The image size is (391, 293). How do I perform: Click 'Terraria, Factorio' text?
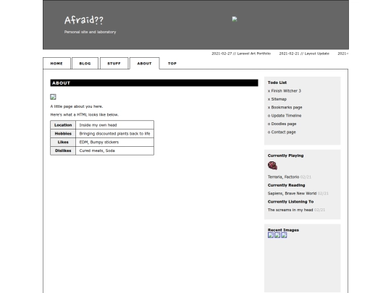pos(283,177)
